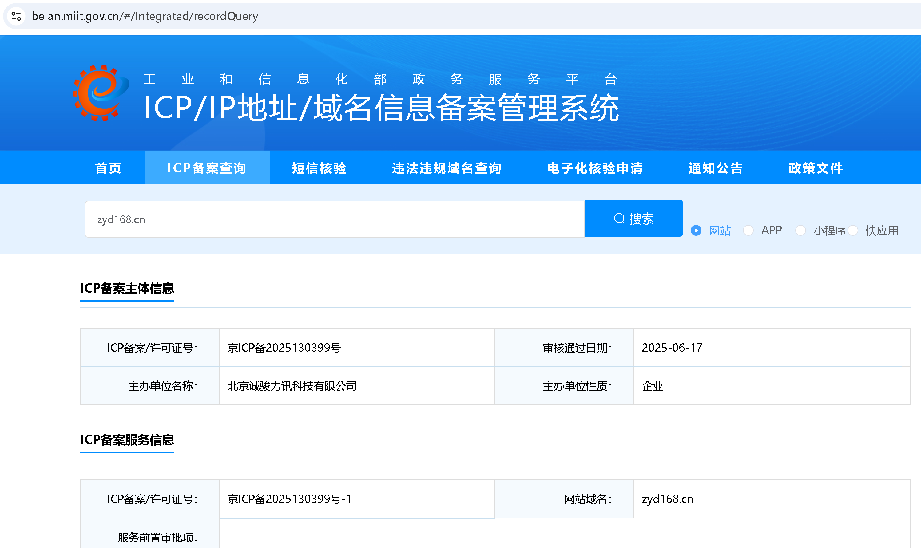Select the 网站 radio button
The width and height of the screenshot is (921, 548).
(696, 231)
